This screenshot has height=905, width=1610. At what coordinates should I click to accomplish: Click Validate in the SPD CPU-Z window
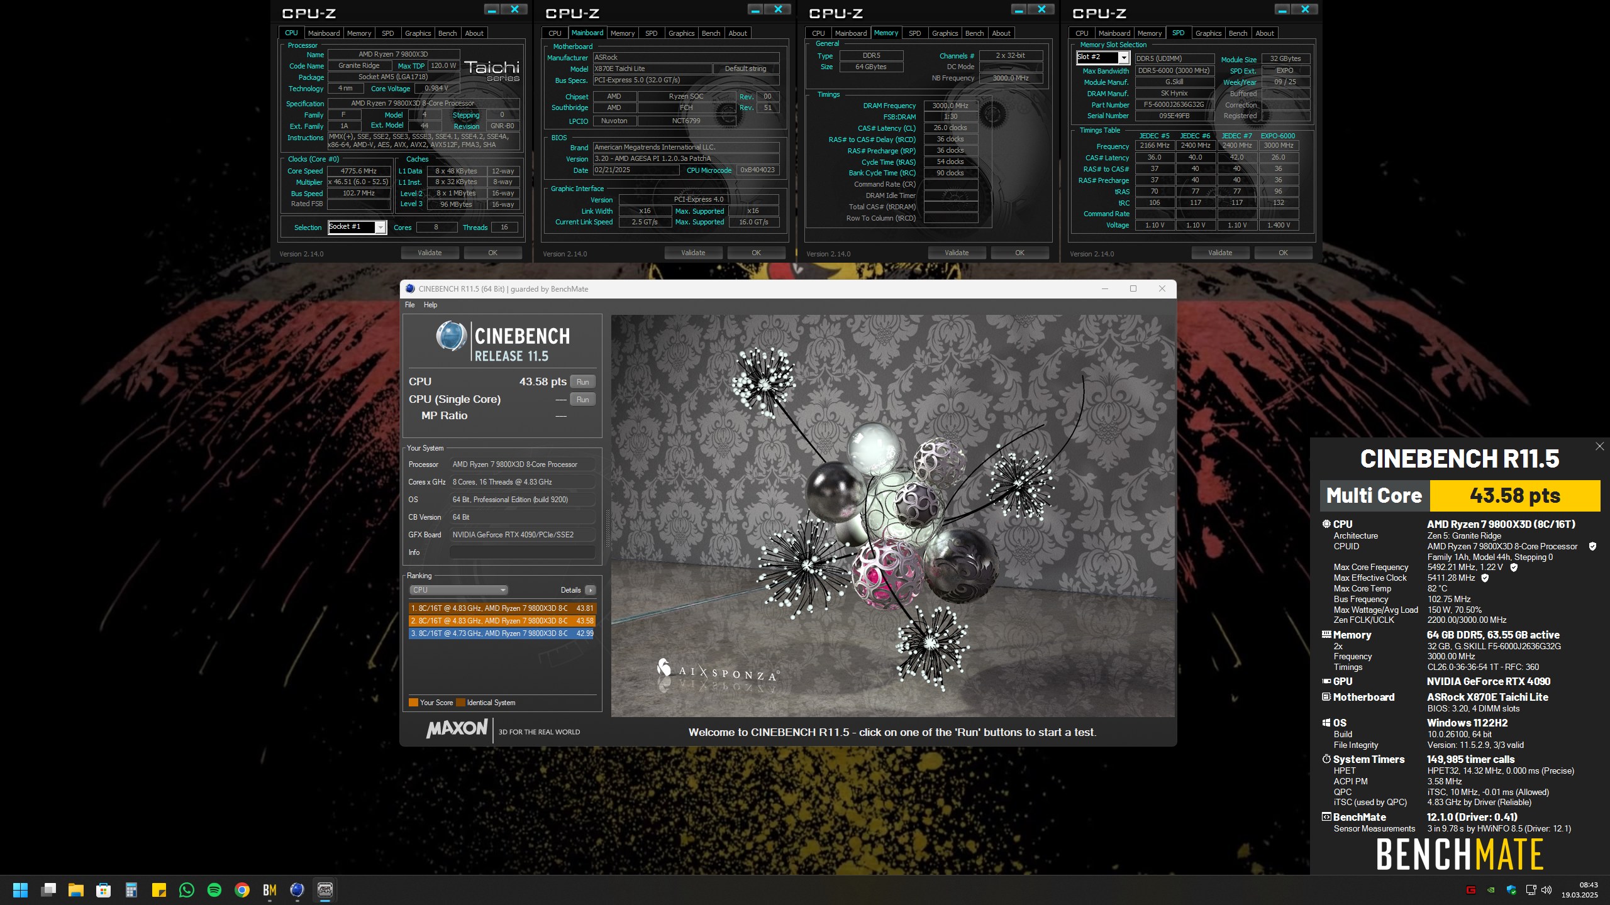1220,253
